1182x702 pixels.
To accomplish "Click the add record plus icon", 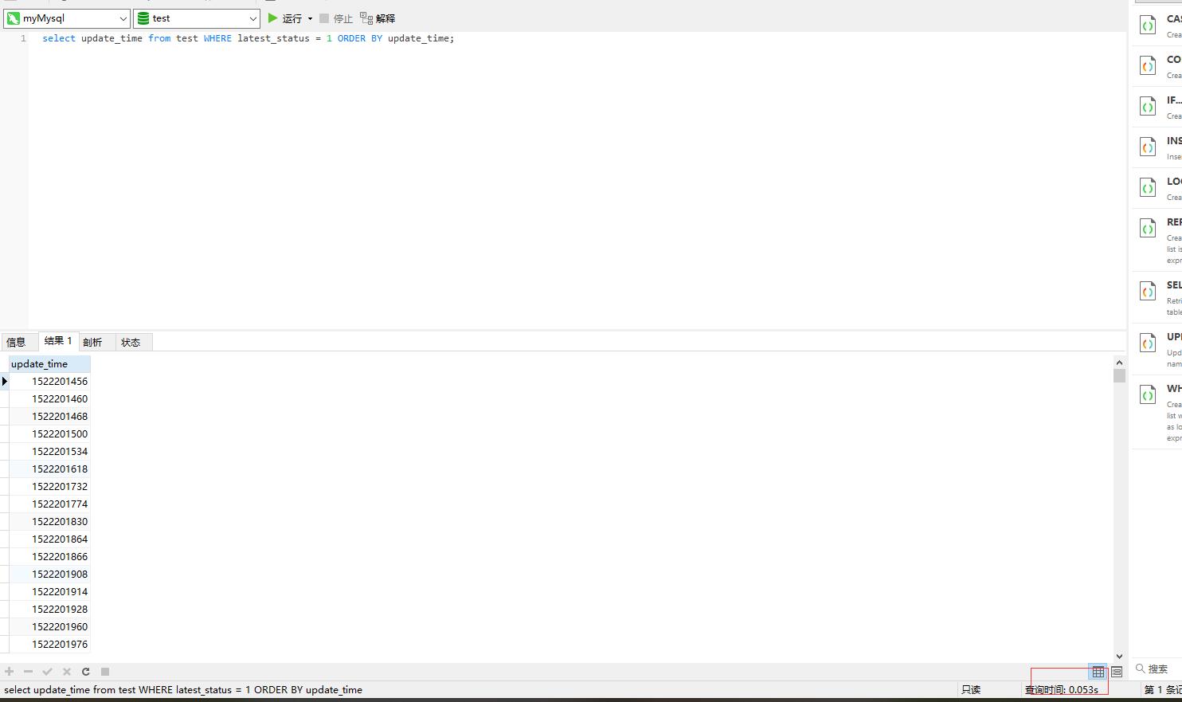I will tap(10, 672).
